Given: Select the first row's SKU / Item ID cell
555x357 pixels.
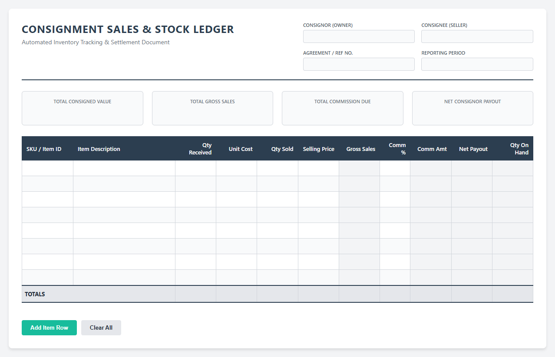Looking at the screenshot, I should click(x=47, y=168).
